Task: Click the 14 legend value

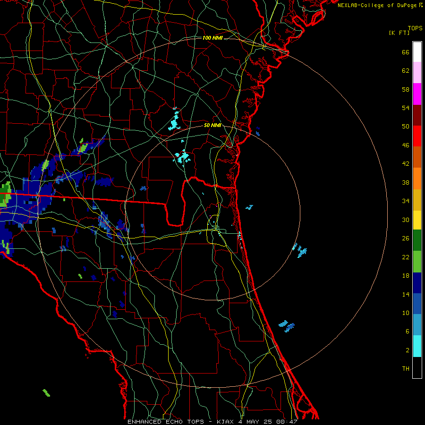Action: 406,294
